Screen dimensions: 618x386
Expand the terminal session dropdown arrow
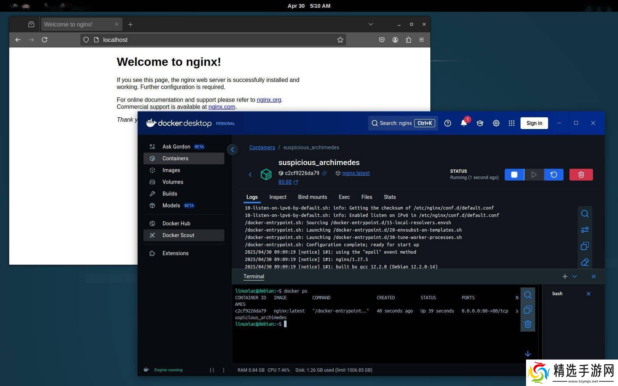click(x=575, y=276)
